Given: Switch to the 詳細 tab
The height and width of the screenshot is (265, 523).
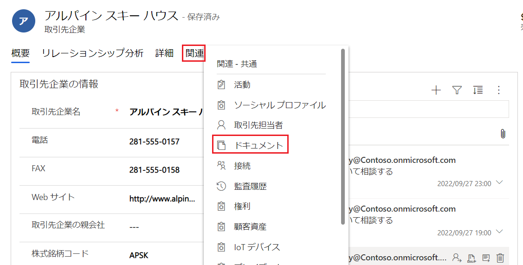Looking at the screenshot, I should tap(164, 53).
